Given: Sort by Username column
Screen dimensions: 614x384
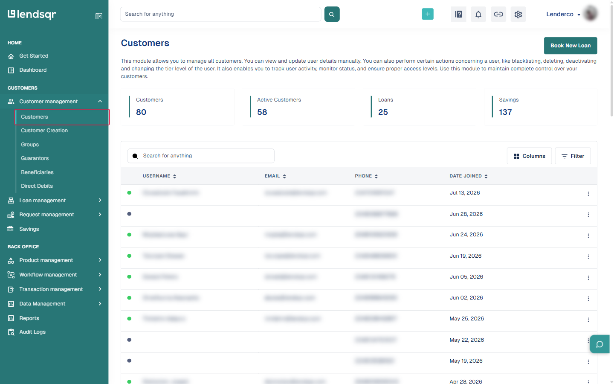Looking at the screenshot, I should pyautogui.click(x=159, y=176).
